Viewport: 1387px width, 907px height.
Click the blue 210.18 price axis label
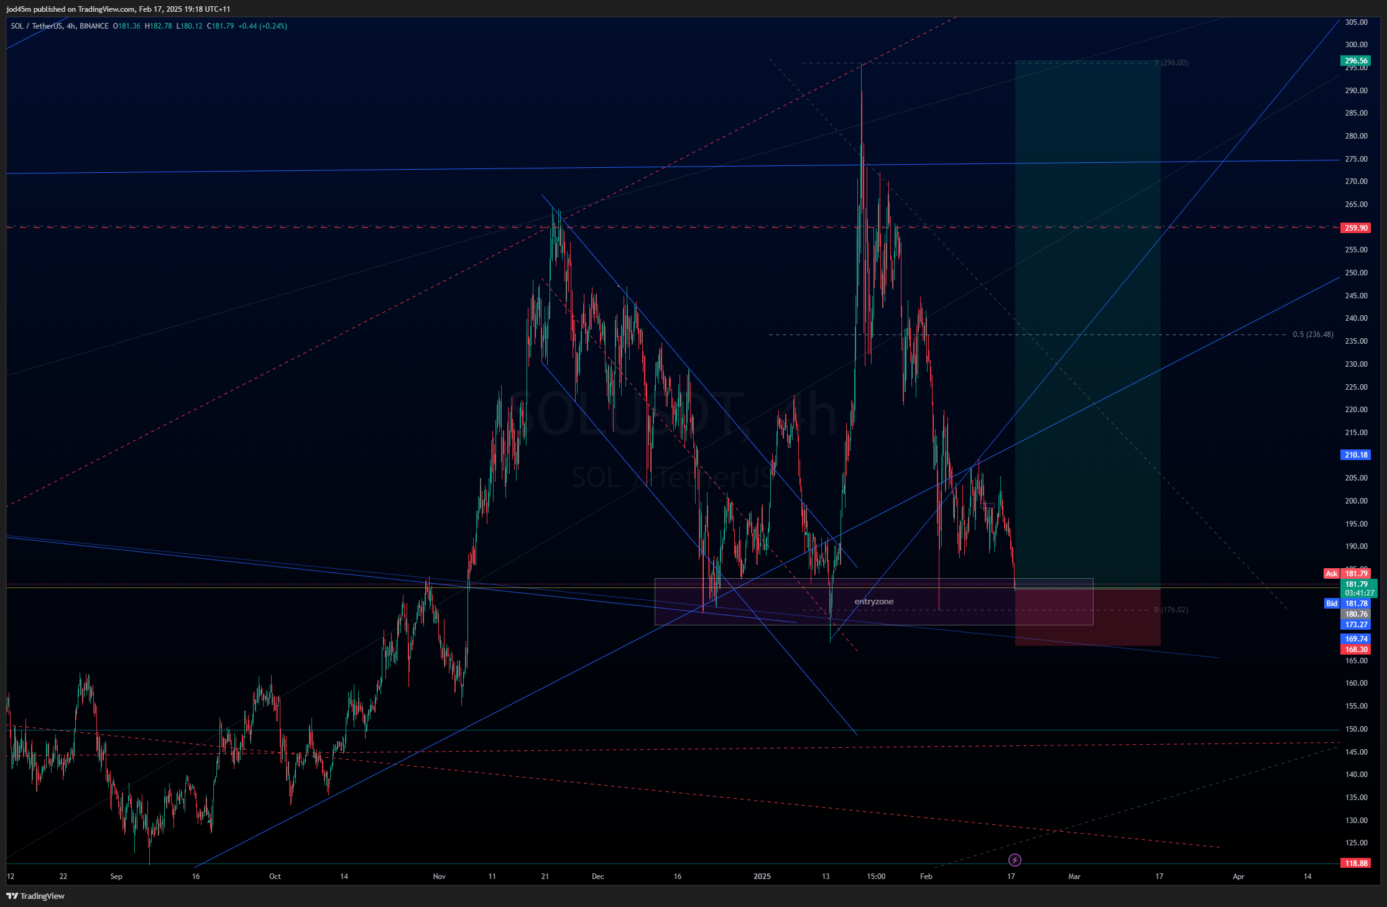click(x=1356, y=455)
